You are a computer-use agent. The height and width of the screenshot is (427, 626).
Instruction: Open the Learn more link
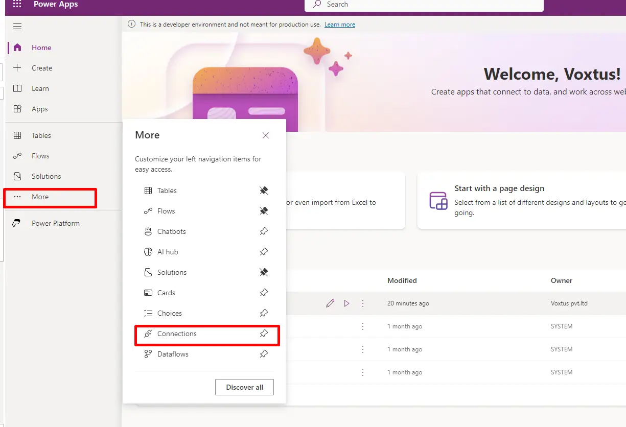[340, 25]
